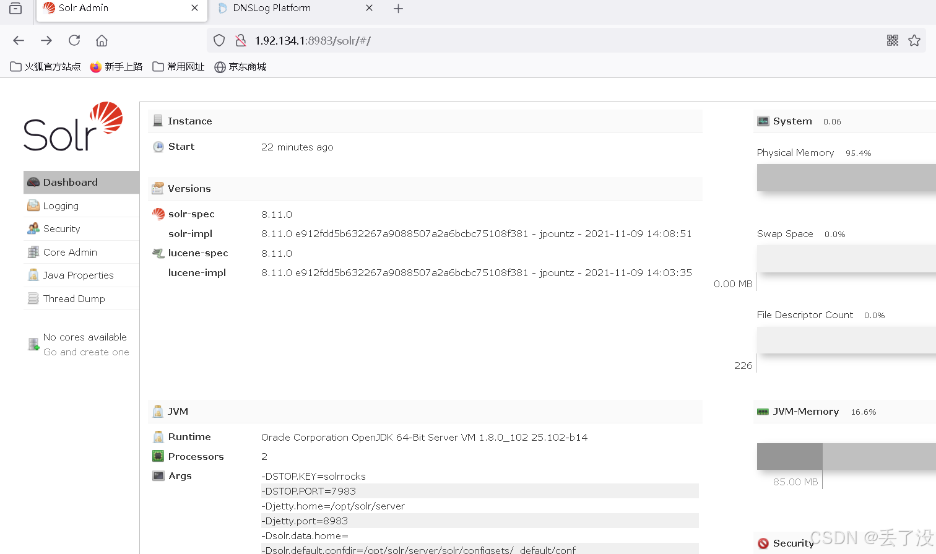Select the System load value 0.06
This screenshot has width=936, height=554.
(832, 121)
